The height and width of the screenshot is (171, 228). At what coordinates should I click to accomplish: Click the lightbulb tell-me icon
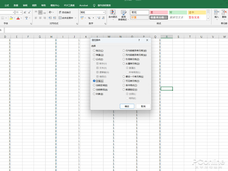94,6
